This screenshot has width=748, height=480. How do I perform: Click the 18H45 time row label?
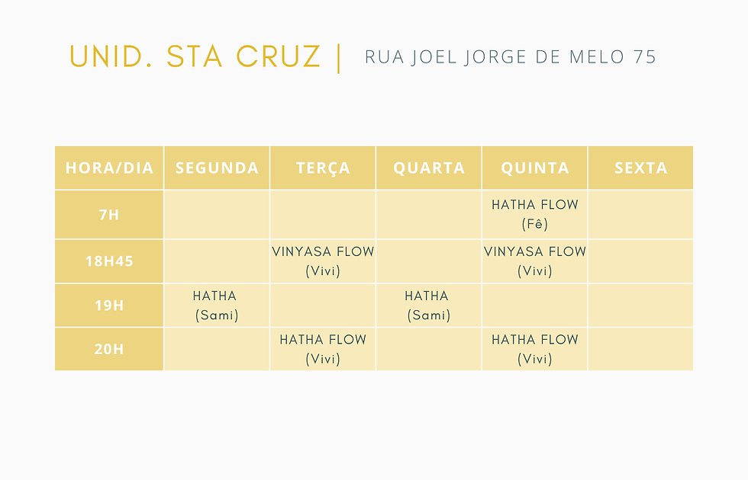(109, 261)
